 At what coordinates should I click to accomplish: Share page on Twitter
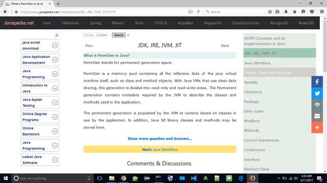click(x=317, y=93)
